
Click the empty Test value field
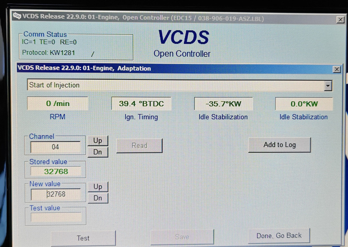point(56,217)
